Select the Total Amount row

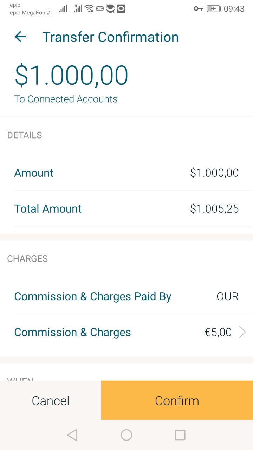tap(126, 209)
